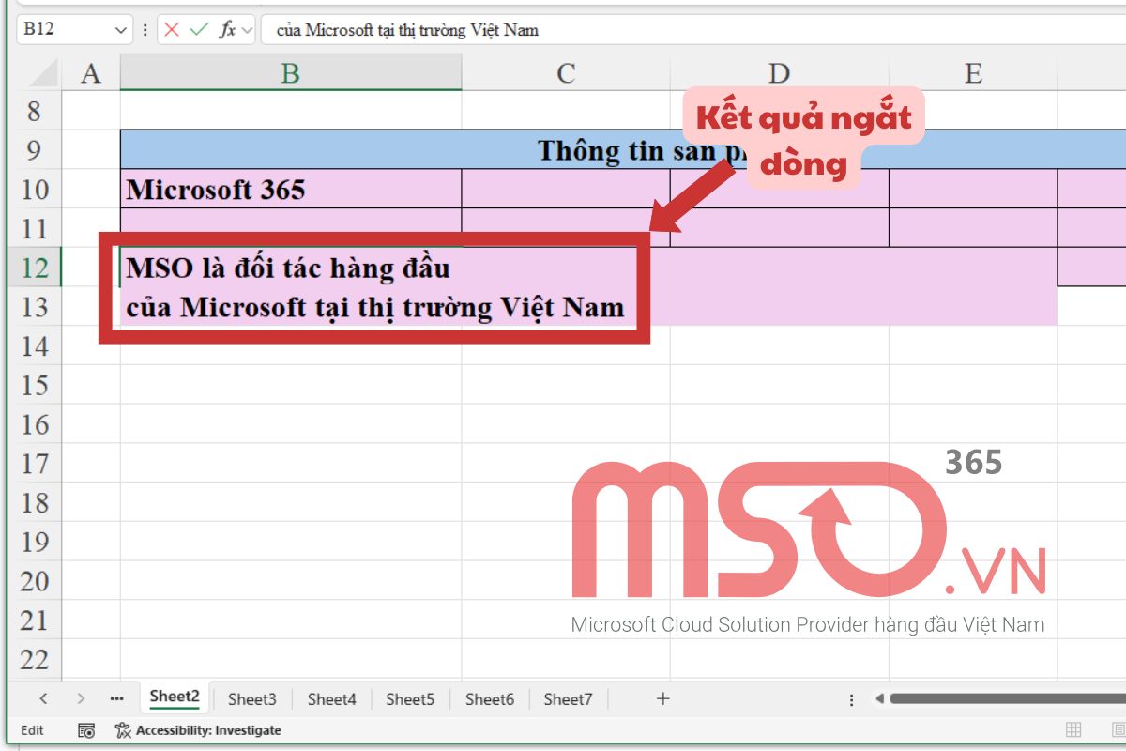This screenshot has width=1126, height=751.
Task: Switch to the Sheet3 tab
Action: [x=252, y=698]
